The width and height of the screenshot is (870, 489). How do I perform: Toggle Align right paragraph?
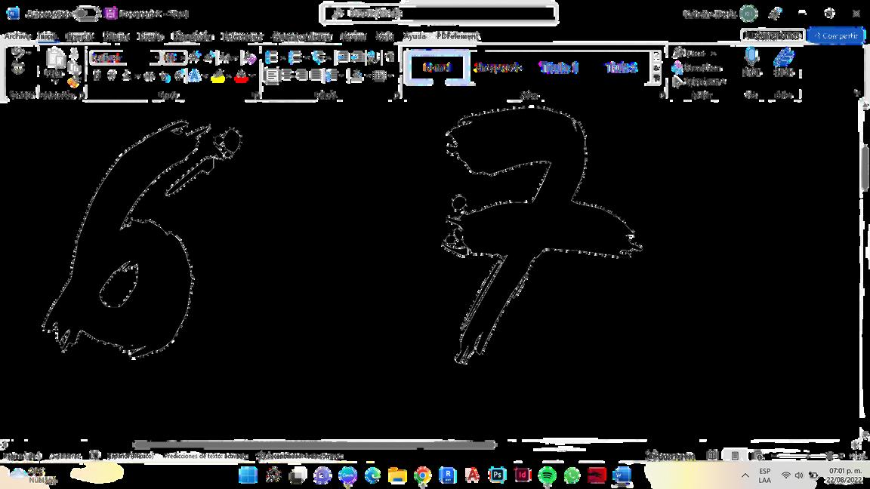(x=301, y=75)
